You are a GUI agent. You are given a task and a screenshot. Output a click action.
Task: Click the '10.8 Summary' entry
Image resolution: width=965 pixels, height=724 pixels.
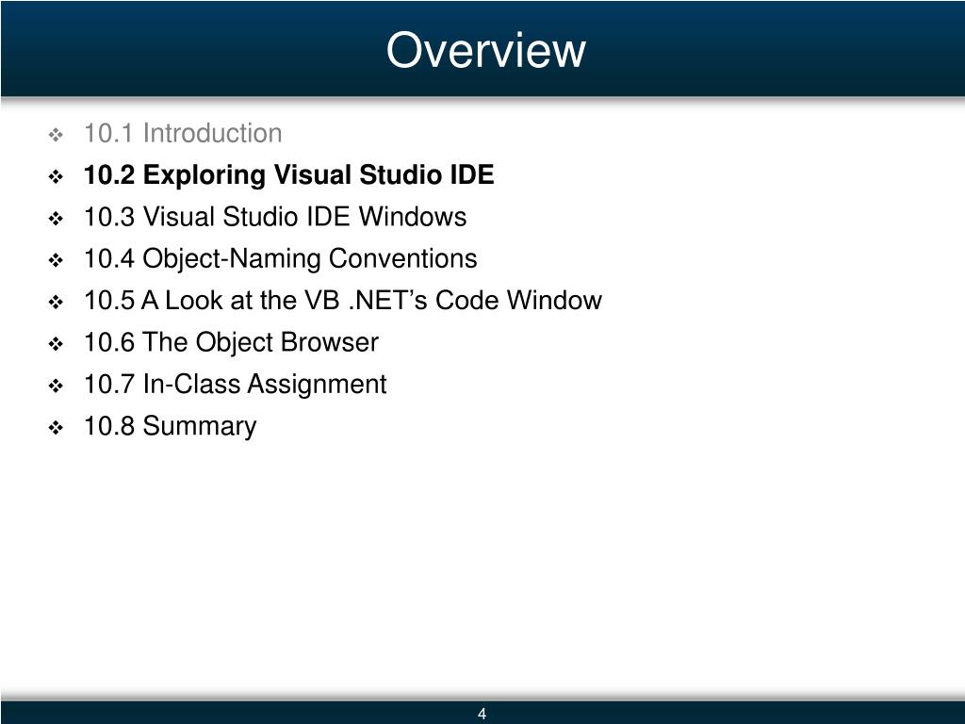pyautogui.click(x=170, y=427)
